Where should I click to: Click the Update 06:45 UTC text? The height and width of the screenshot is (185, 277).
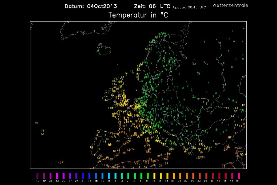coord(190,7)
